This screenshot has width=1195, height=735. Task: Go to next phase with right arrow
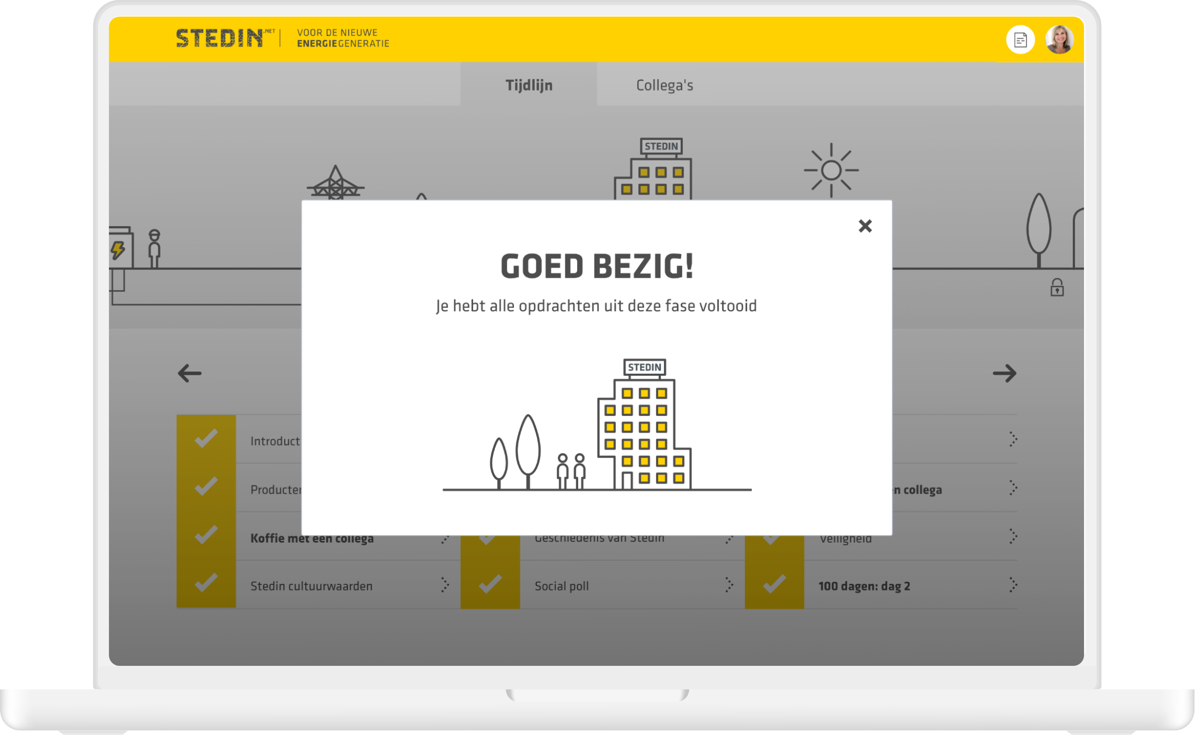(1004, 373)
